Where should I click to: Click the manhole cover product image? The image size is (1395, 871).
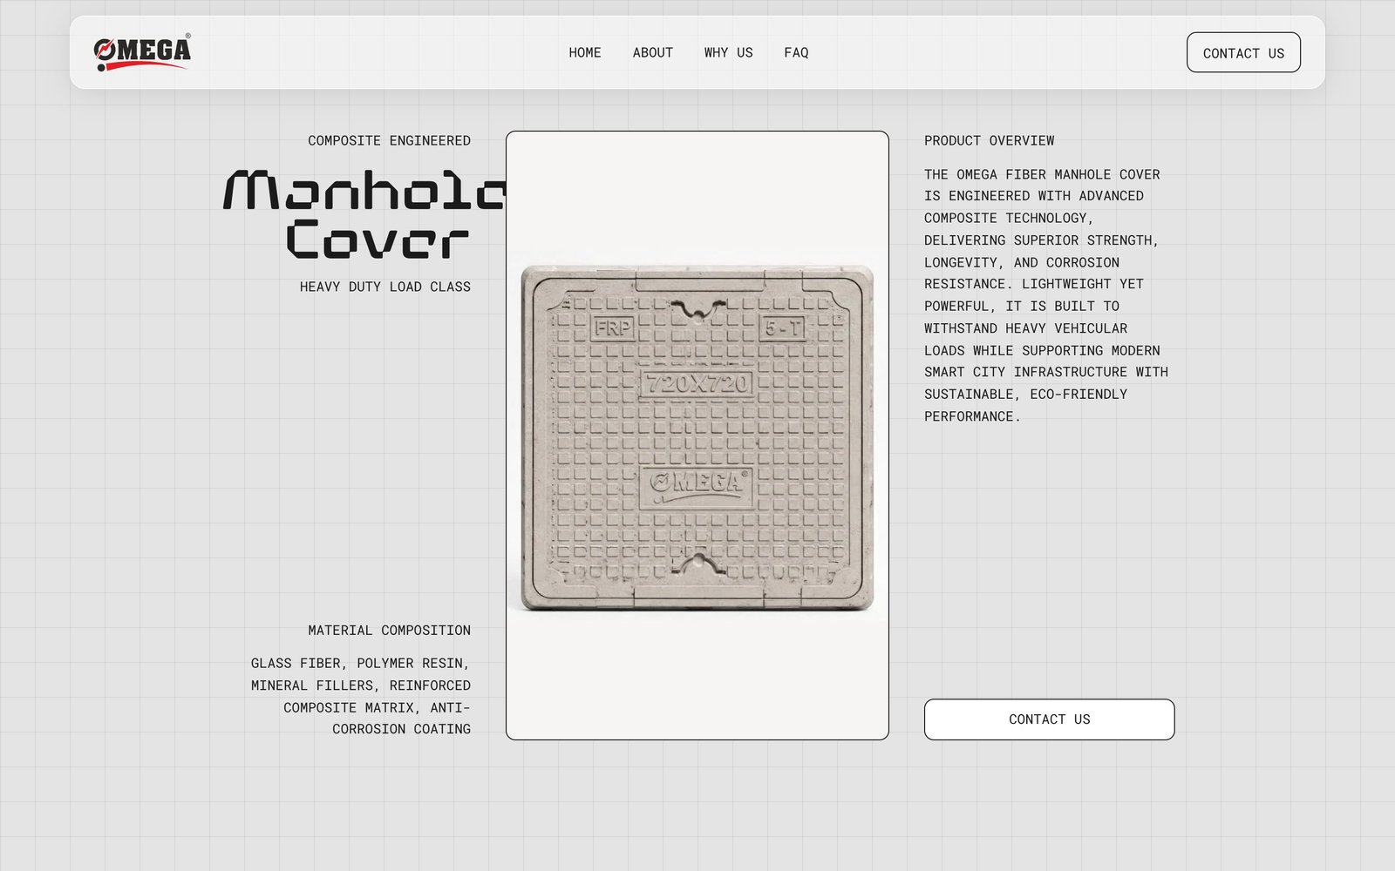pyautogui.click(x=697, y=435)
